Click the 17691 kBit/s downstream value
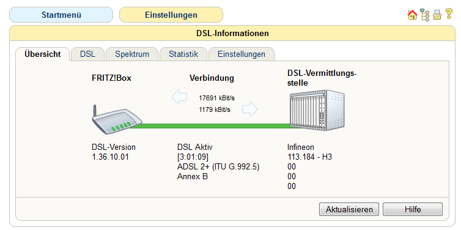This screenshot has height=230, width=461. tap(216, 98)
